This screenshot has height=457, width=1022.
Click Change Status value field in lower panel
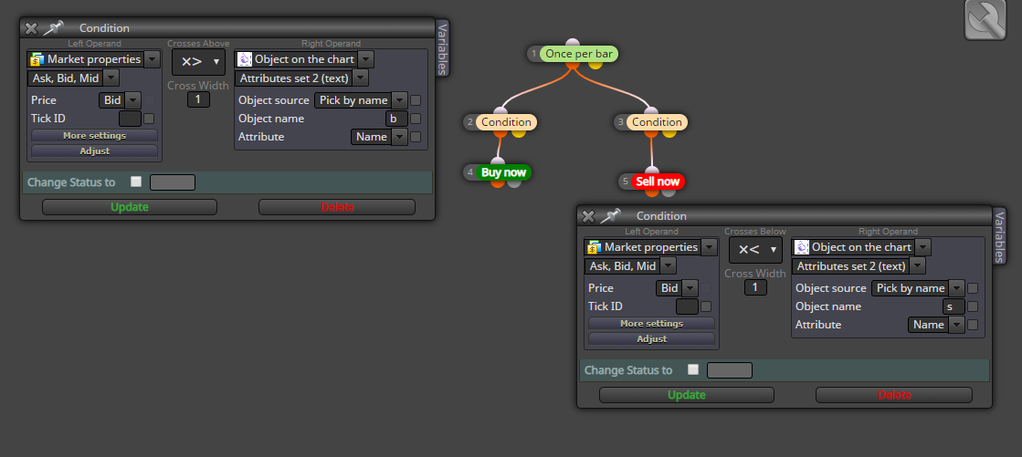coord(730,370)
